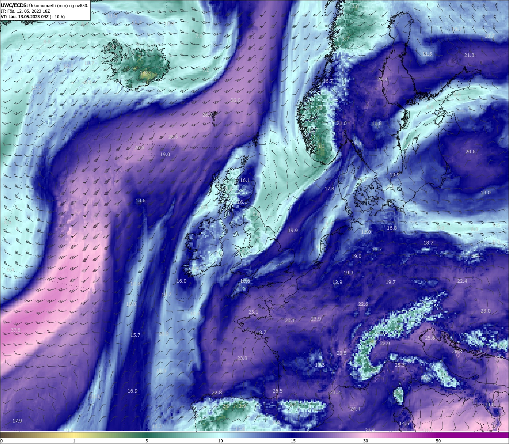This screenshot has height=444, width=509.
Task: Click the 22.8 value label
Action: [217, 392]
